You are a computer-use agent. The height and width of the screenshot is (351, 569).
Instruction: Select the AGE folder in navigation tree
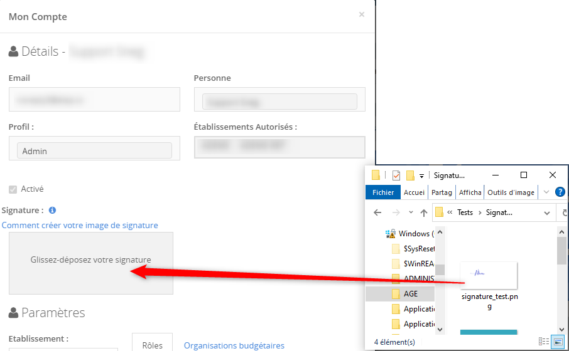(x=410, y=293)
